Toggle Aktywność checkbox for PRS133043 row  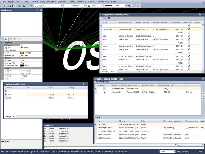[189, 29]
